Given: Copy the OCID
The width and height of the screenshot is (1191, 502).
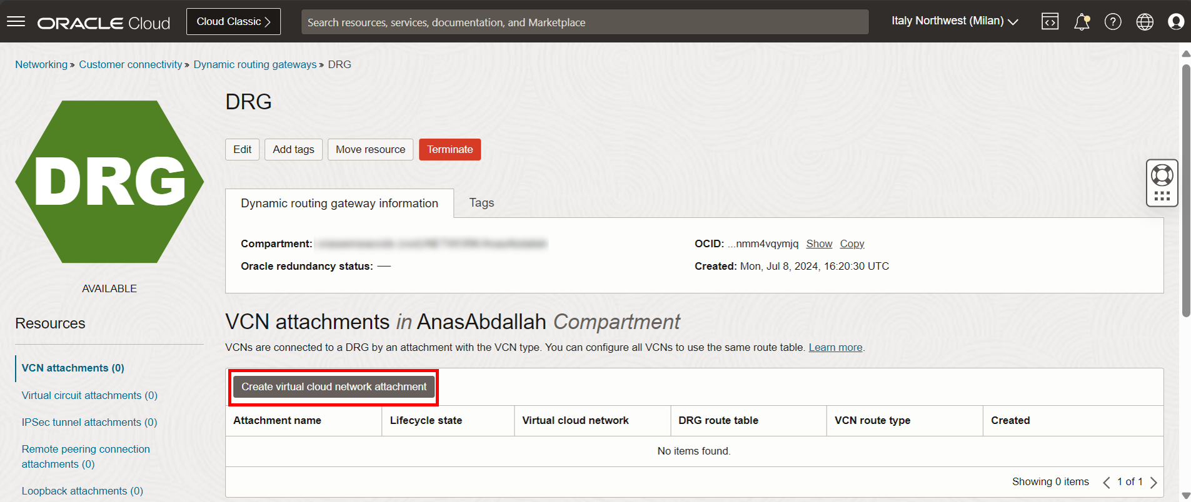Looking at the screenshot, I should coord(852,244).
